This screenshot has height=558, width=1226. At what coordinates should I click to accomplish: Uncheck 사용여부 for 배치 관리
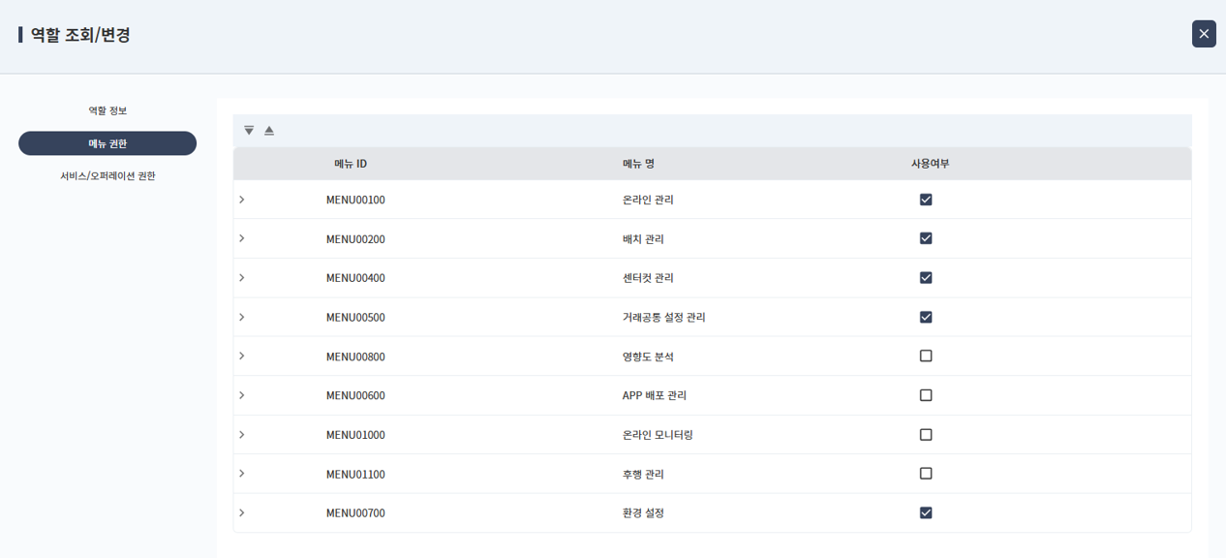926,238
